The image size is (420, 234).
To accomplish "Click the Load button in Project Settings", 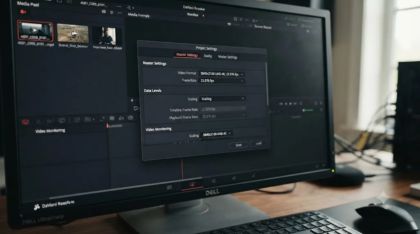I will point(258,144).
